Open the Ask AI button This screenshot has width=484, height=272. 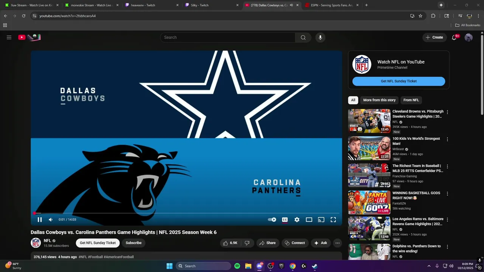coord(320,243)
